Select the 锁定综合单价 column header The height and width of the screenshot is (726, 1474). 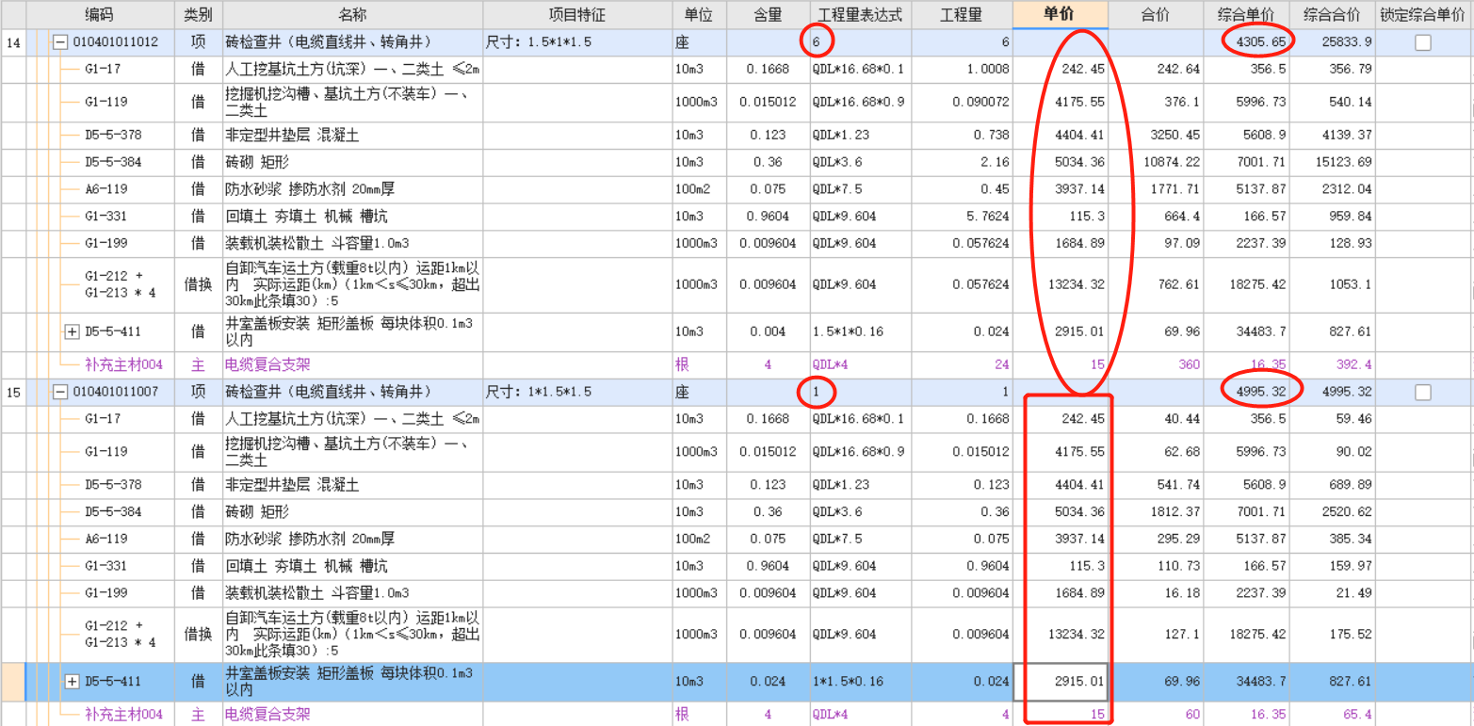(x=1423, y=14)
